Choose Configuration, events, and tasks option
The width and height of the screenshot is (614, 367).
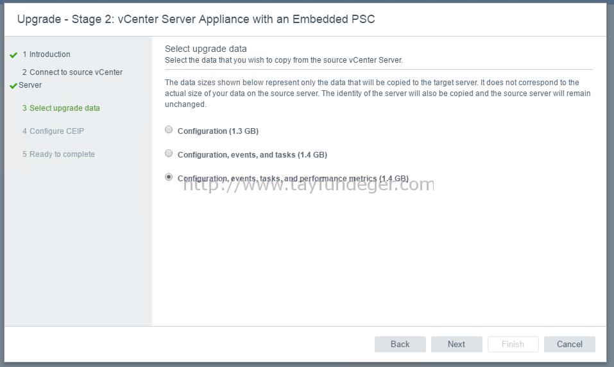pyautogui.click(x=169, y=153)
